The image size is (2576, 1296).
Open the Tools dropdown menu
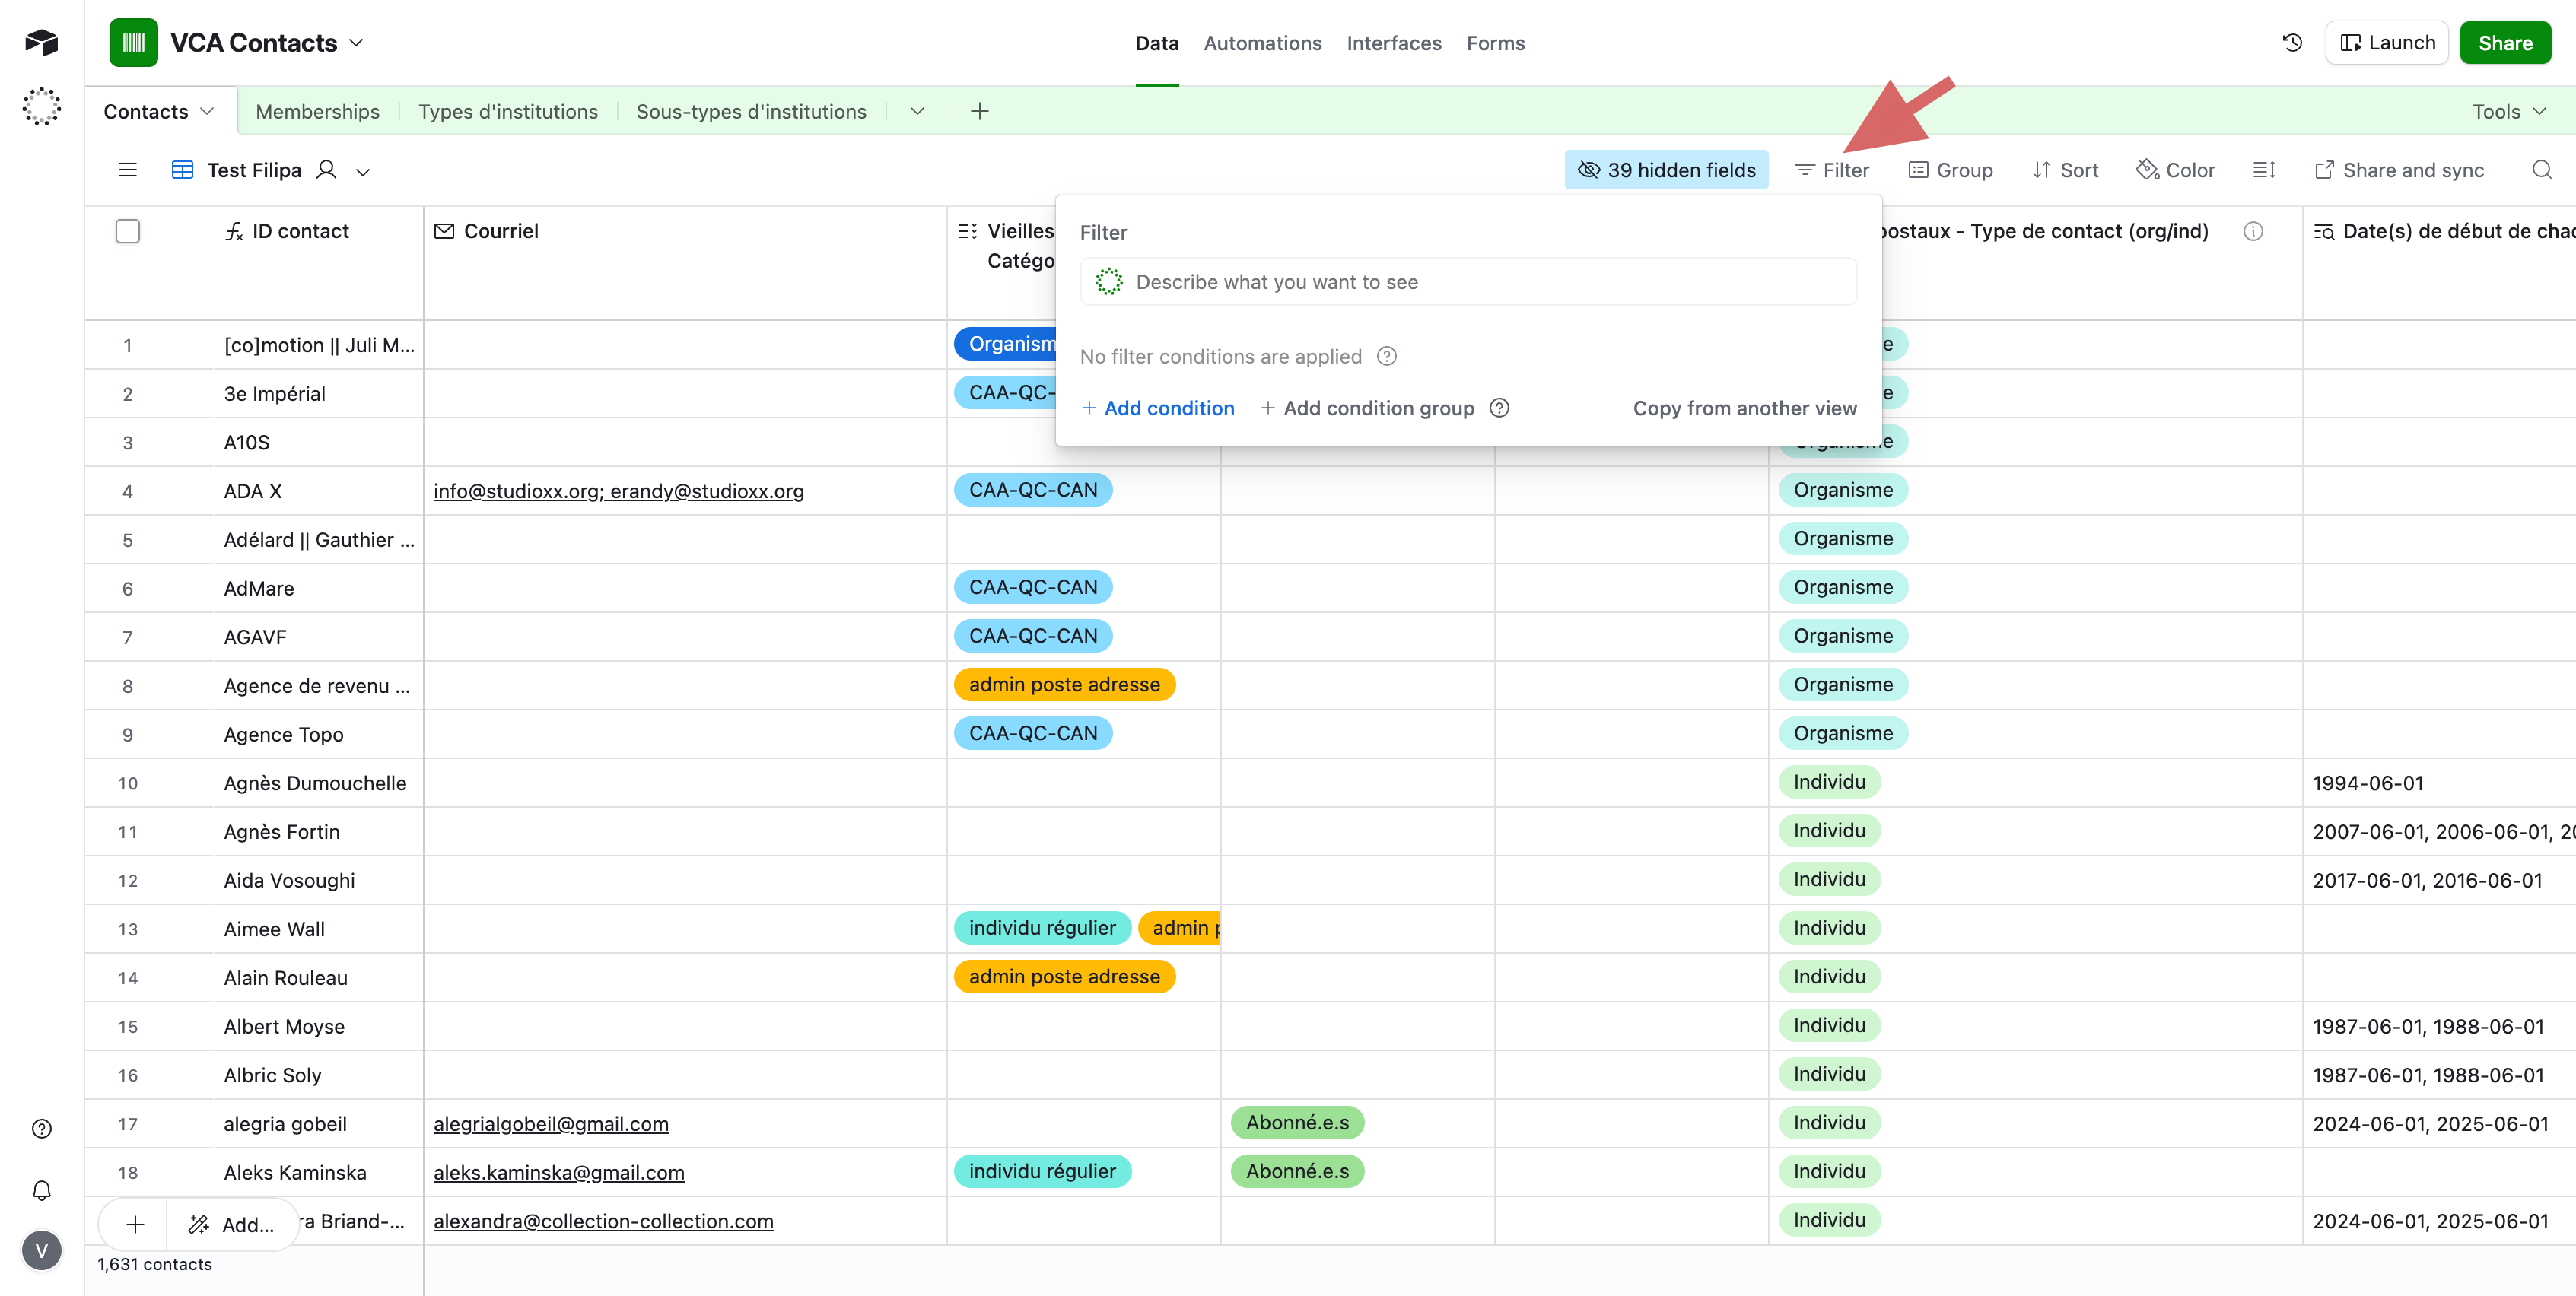2508,111
